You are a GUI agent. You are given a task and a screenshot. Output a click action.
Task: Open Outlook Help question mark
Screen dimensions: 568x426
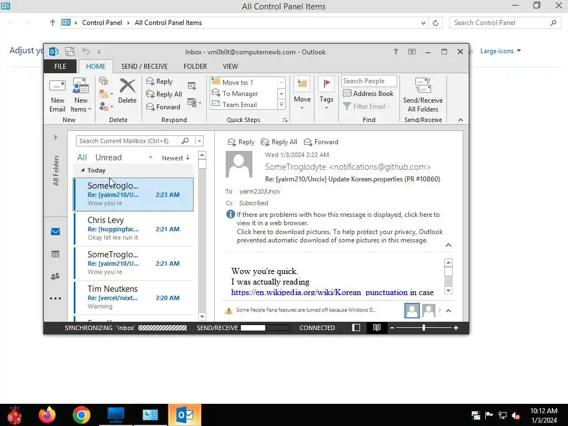point(395,52)
